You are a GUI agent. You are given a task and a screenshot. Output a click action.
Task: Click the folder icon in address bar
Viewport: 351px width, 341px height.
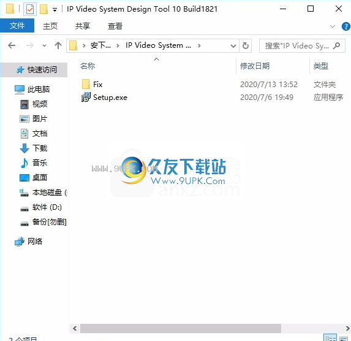(x=73, y=45)
